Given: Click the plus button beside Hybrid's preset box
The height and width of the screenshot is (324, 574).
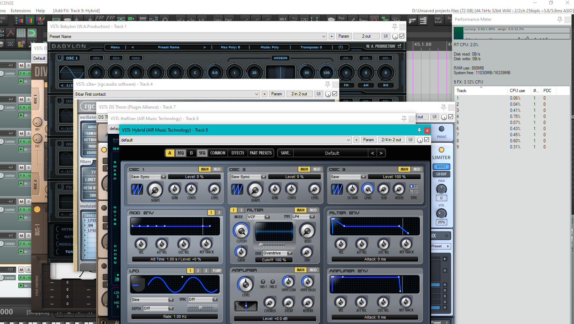Looking at the screenshot, I should coord(356,140).
